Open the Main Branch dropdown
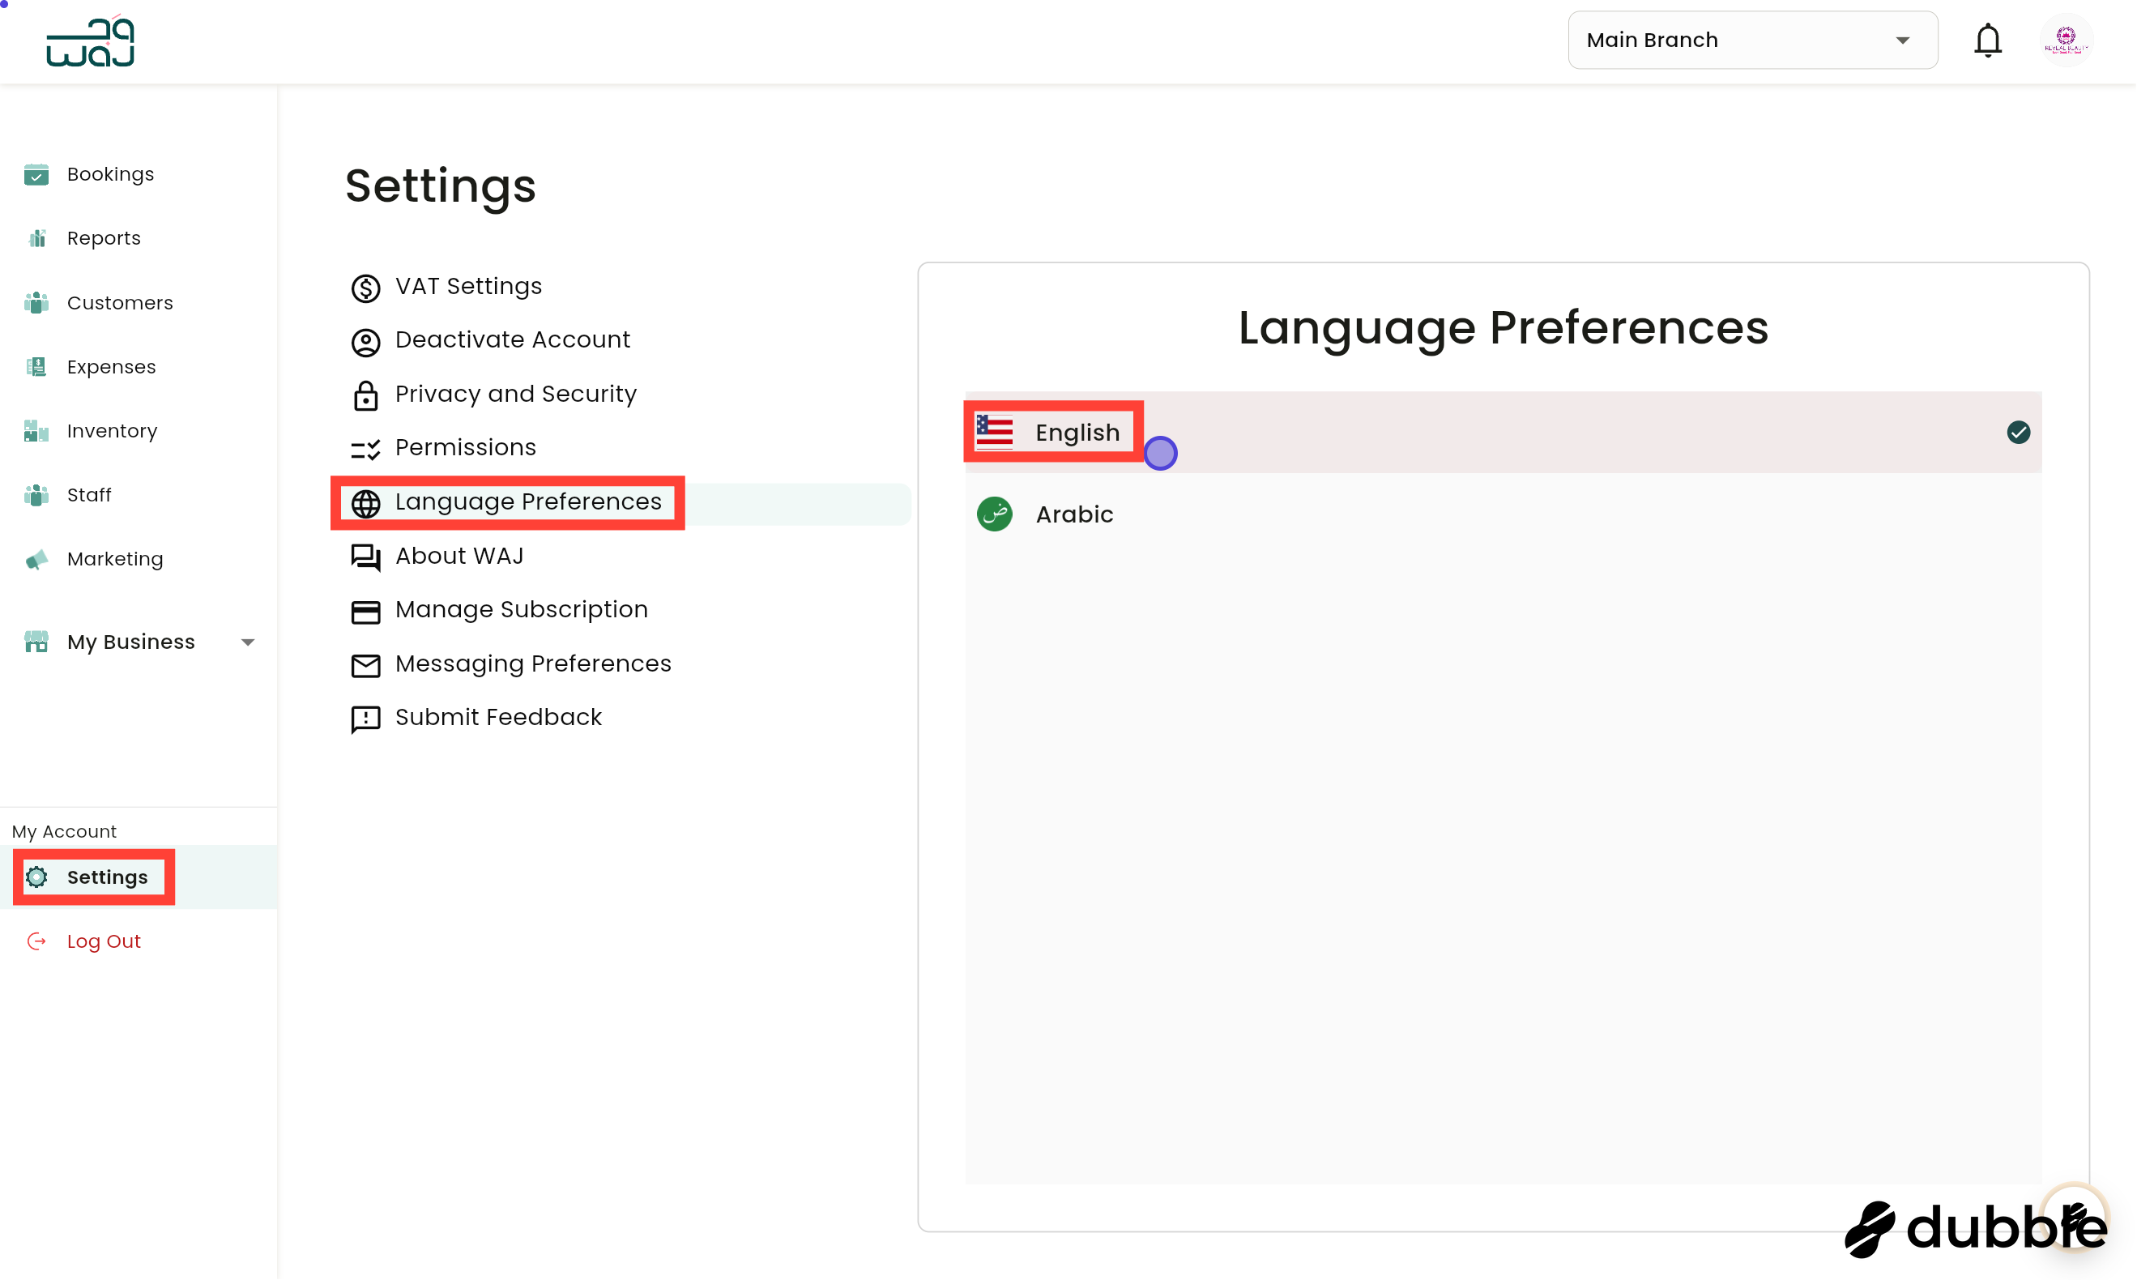Screen dimensions: 2137x1280 pyautogui.click(x=1752, y=40)
